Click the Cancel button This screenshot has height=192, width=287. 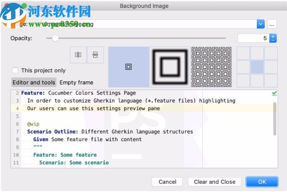[x=167, y=182]
